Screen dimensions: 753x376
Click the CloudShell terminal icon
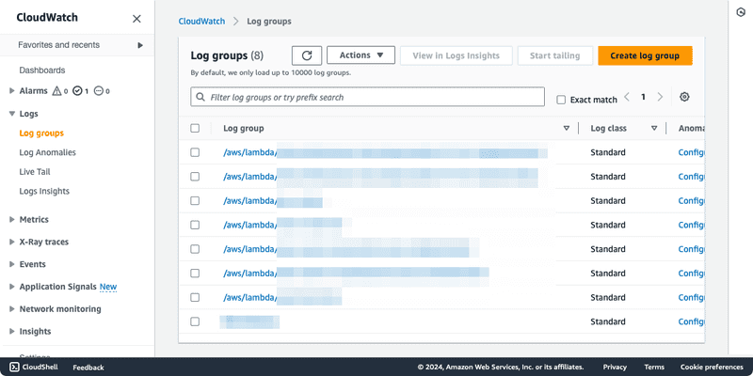coord(14,367)
